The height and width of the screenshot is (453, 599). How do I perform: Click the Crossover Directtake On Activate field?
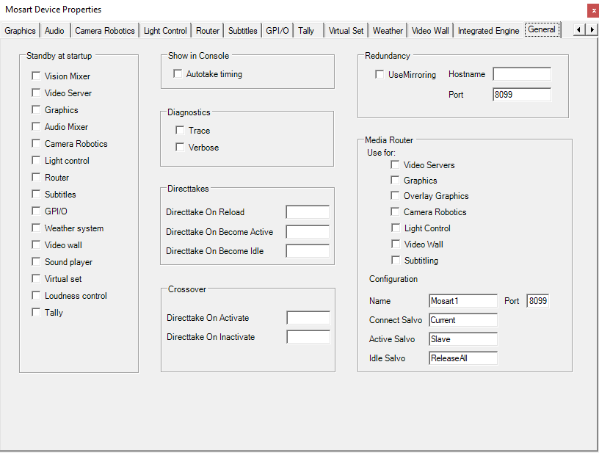click(x=308, y=318)
